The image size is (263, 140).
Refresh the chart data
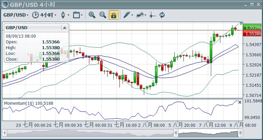click(162, 15)
